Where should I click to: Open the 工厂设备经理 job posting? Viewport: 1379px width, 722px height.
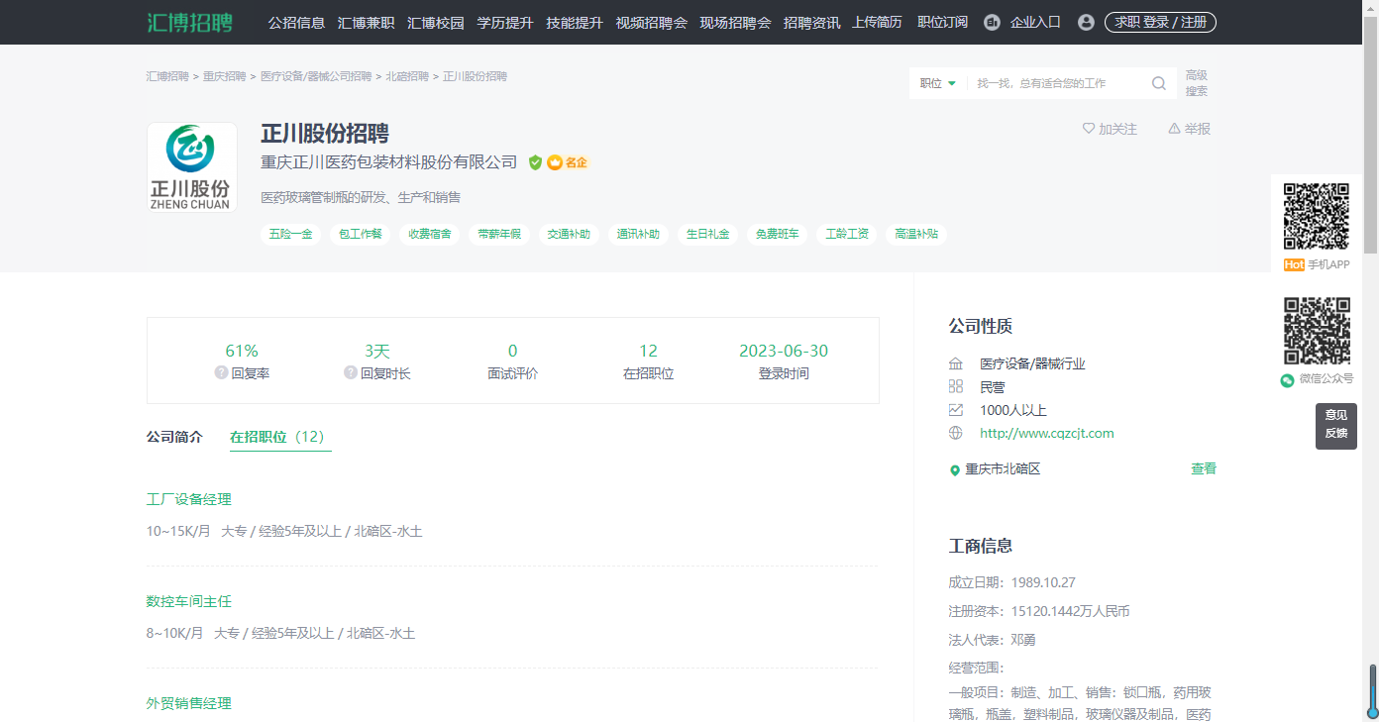pyautogui.click(x=189, y=499)
